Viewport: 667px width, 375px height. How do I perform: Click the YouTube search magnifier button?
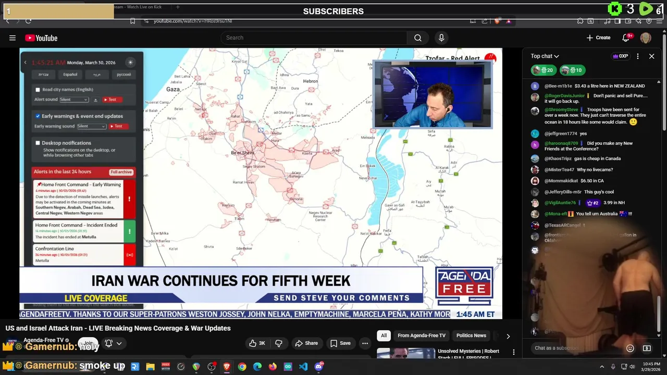click(x=418, y=37)
